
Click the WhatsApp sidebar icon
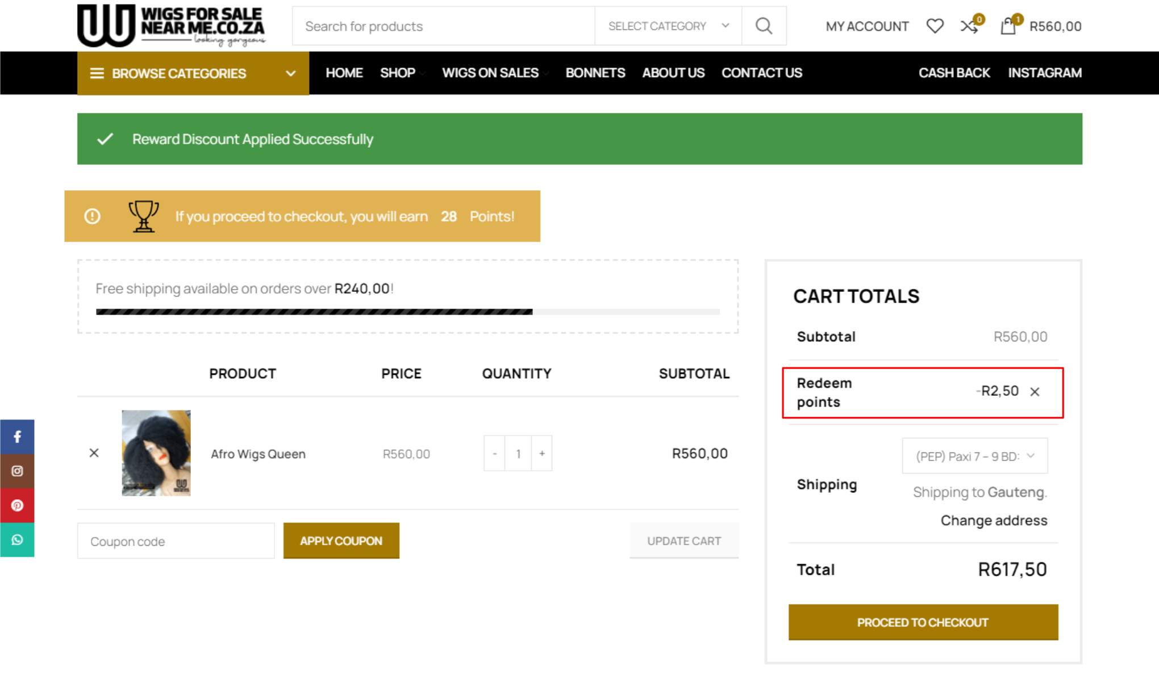[x=17, y=539]
